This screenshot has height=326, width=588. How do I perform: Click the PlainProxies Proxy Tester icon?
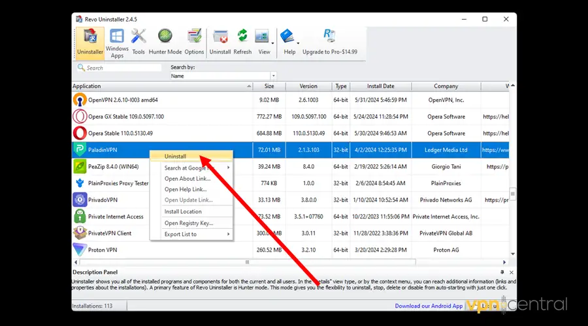80,183
